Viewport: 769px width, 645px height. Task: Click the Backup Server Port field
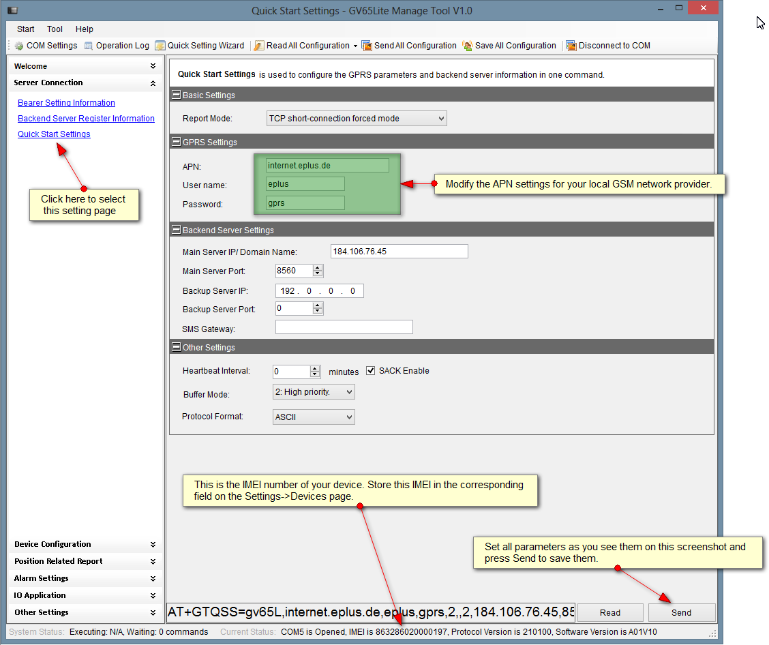click(x=294, y=308)
